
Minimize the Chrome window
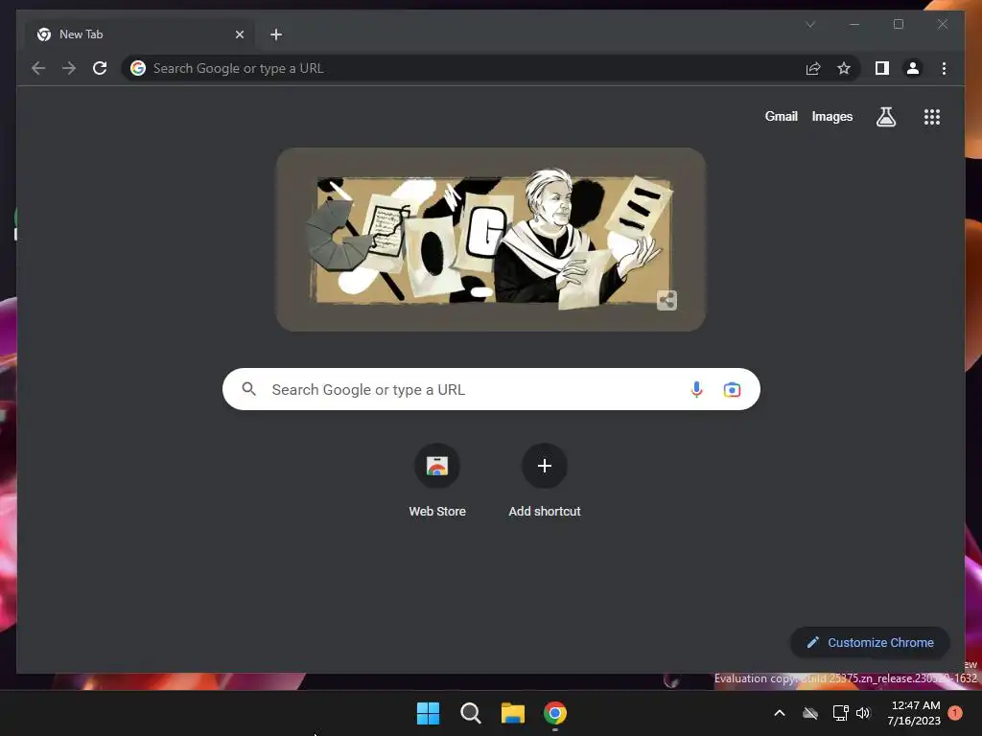coord(854,24)
